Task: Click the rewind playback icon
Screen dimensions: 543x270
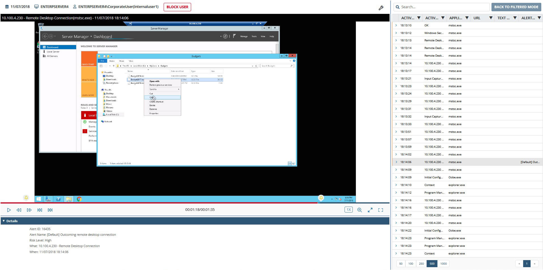Action: point(19,210)
